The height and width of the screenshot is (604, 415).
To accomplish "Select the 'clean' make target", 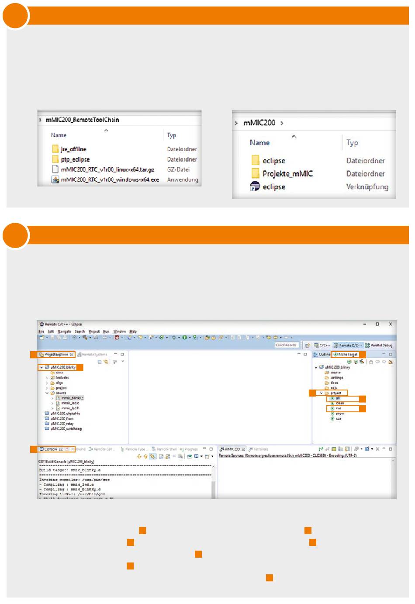I will (338, 403).
